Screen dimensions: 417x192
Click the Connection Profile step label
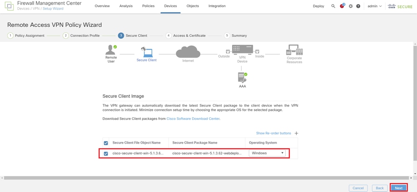pos(85,35)
